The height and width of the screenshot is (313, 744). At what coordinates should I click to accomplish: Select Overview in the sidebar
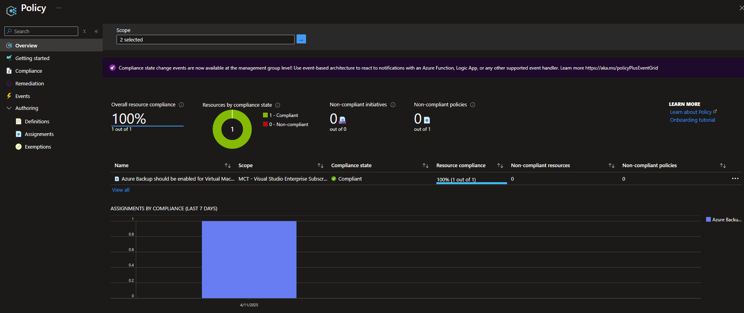51,45
